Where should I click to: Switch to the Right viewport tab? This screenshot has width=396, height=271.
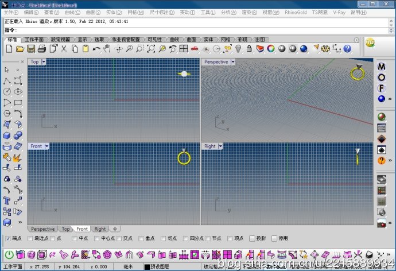[x=100, y=229]
